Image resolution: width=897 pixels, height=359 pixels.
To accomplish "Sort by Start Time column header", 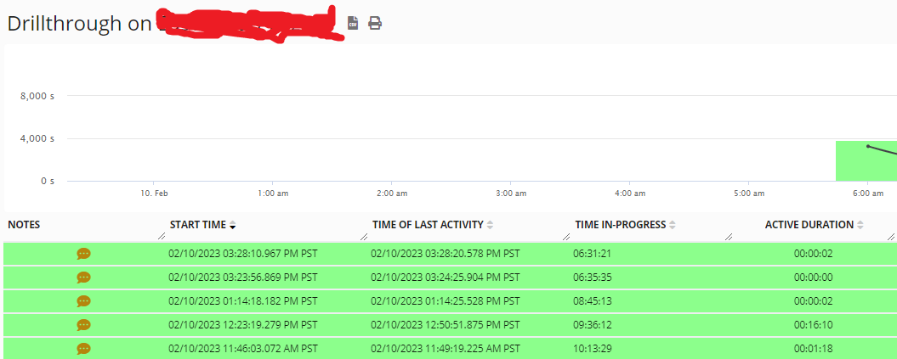I will 198,225.
